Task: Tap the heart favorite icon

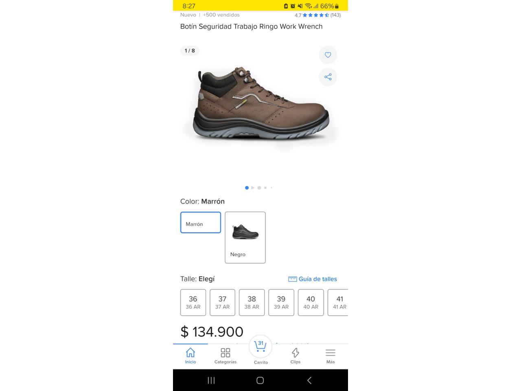Action: pos(328,55)
